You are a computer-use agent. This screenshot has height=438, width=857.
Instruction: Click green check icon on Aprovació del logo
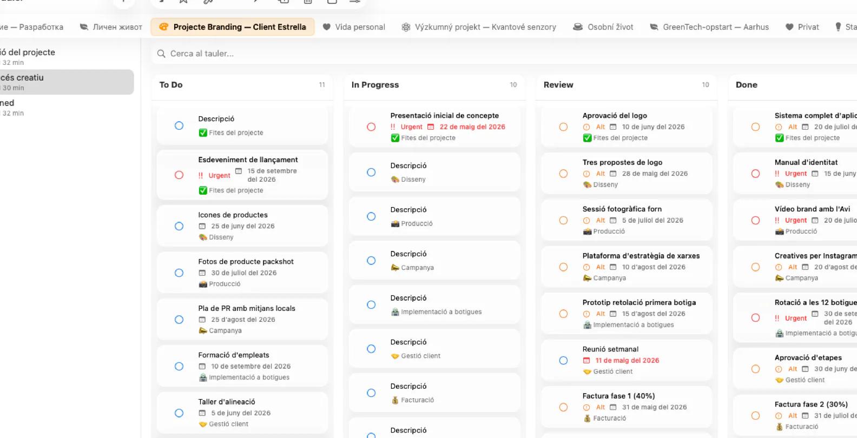click(587, 138)
